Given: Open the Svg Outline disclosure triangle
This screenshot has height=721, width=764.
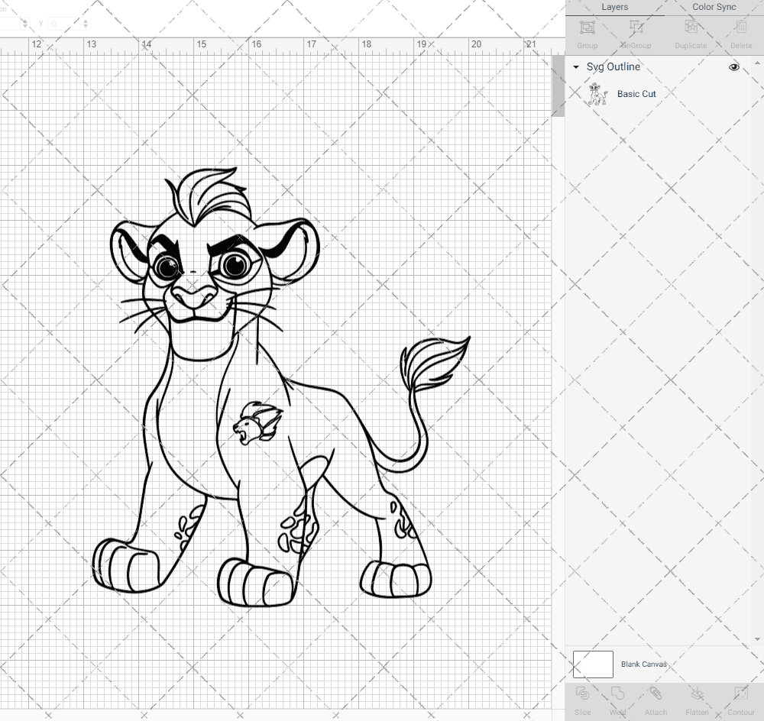Looking at the screenshot, I should click(x=575, y=67).
